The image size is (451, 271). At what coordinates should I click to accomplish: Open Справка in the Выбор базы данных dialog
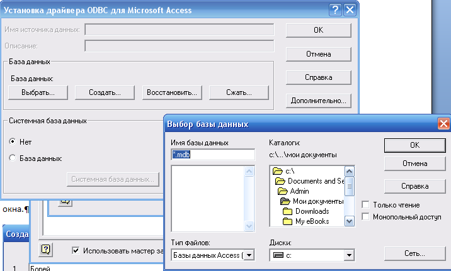coord(414,186)
